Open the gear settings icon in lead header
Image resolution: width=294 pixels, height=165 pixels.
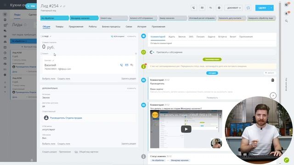[219, 8]
